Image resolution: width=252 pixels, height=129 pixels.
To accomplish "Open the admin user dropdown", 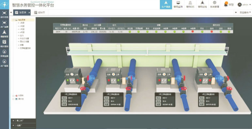I will [244, 5].
